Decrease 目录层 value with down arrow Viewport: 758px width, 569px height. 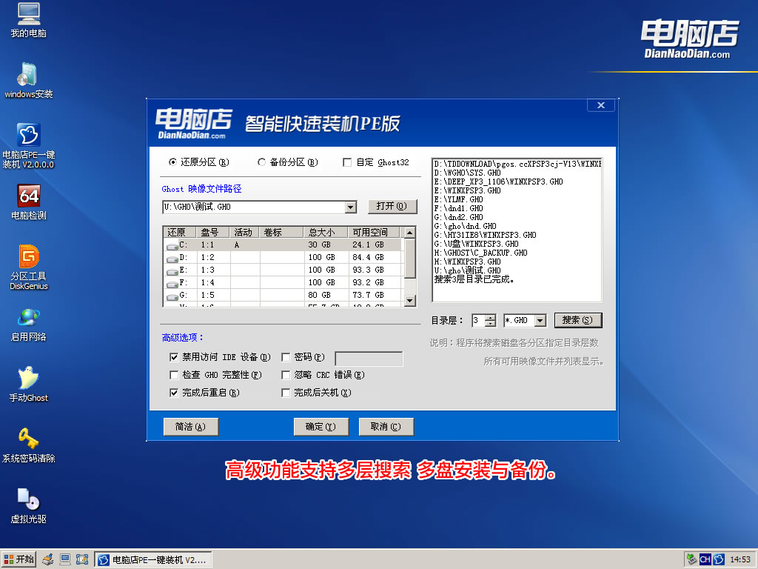[490, 324]
